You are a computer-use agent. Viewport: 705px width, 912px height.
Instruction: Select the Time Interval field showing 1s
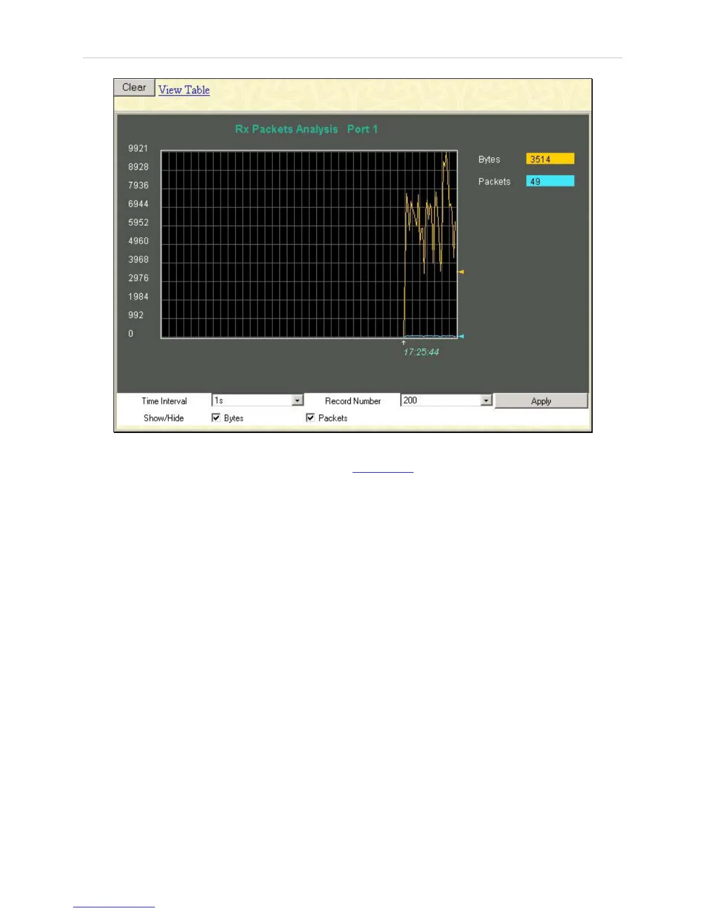tap(257, 401)
